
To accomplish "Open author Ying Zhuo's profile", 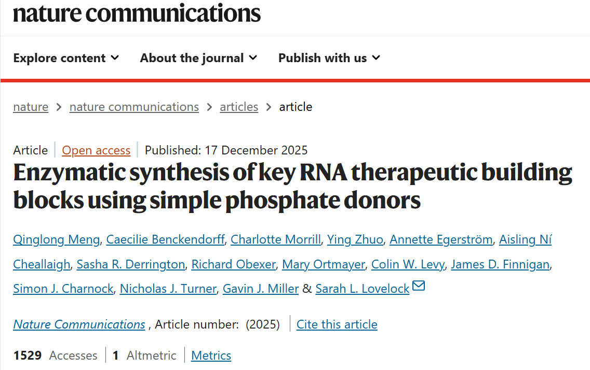I will pyautogui.click(x=355, y=239).
